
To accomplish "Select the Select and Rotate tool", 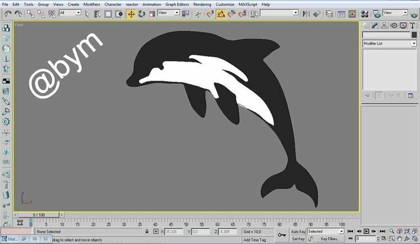I will pyautogui.click(x=142, y=14).
